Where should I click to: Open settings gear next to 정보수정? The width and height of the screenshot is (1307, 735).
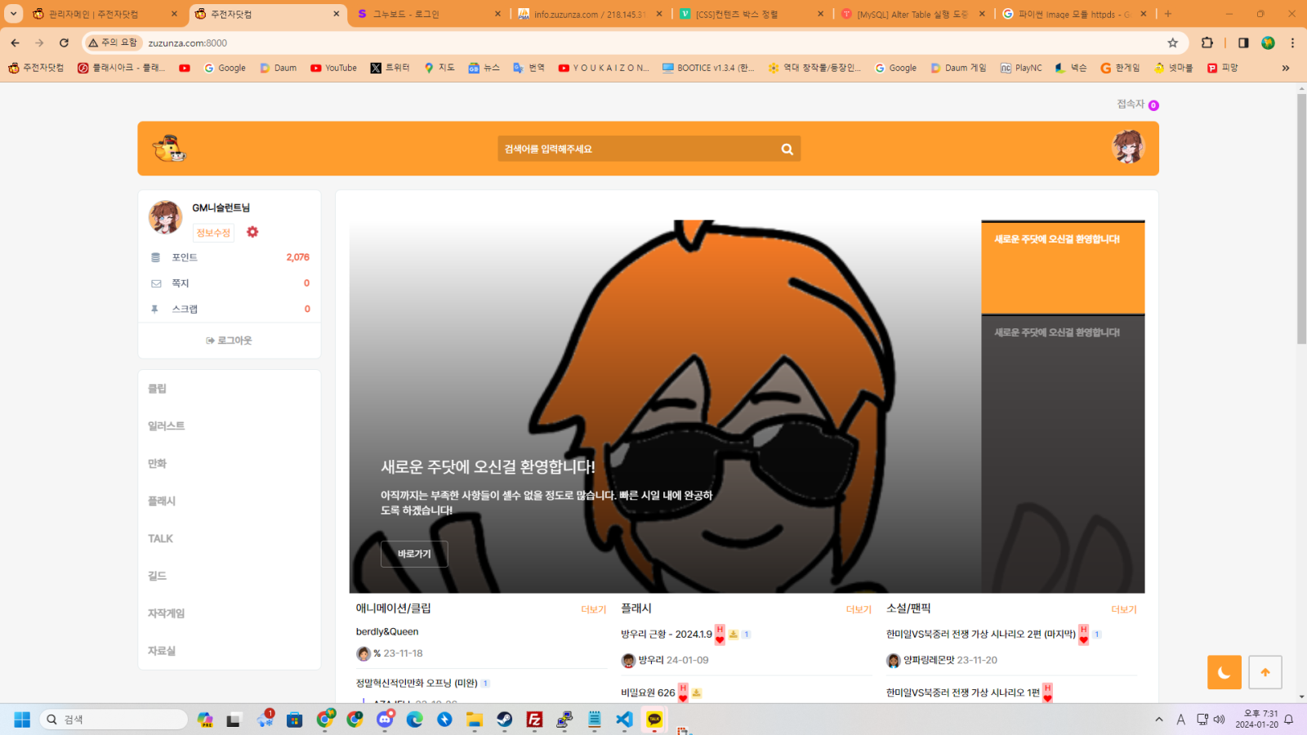(x=252, y=232)
